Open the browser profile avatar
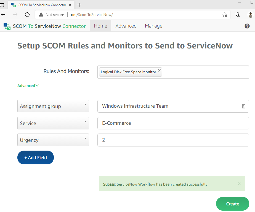 click(x=251, y=15)
